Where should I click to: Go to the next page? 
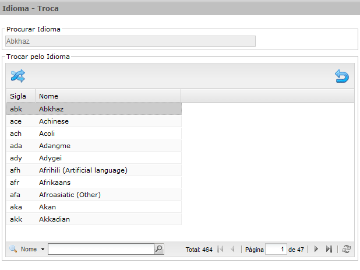pos(316,249)
